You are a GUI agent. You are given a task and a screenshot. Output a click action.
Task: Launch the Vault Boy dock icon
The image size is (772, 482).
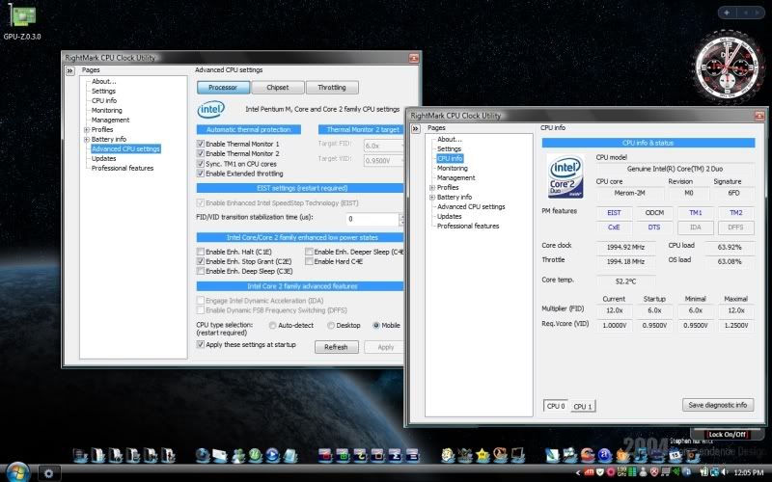pos(448,455)
